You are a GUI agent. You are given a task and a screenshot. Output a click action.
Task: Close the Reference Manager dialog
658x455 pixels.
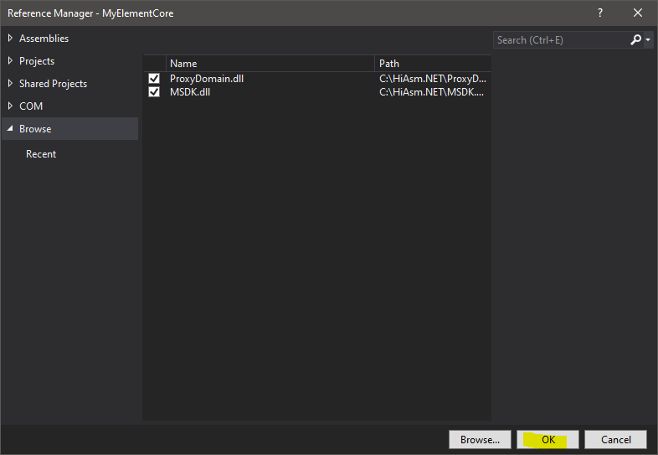(638, 13)
